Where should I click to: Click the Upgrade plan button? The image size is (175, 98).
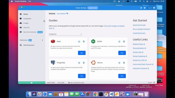click(x=93, y=8)
